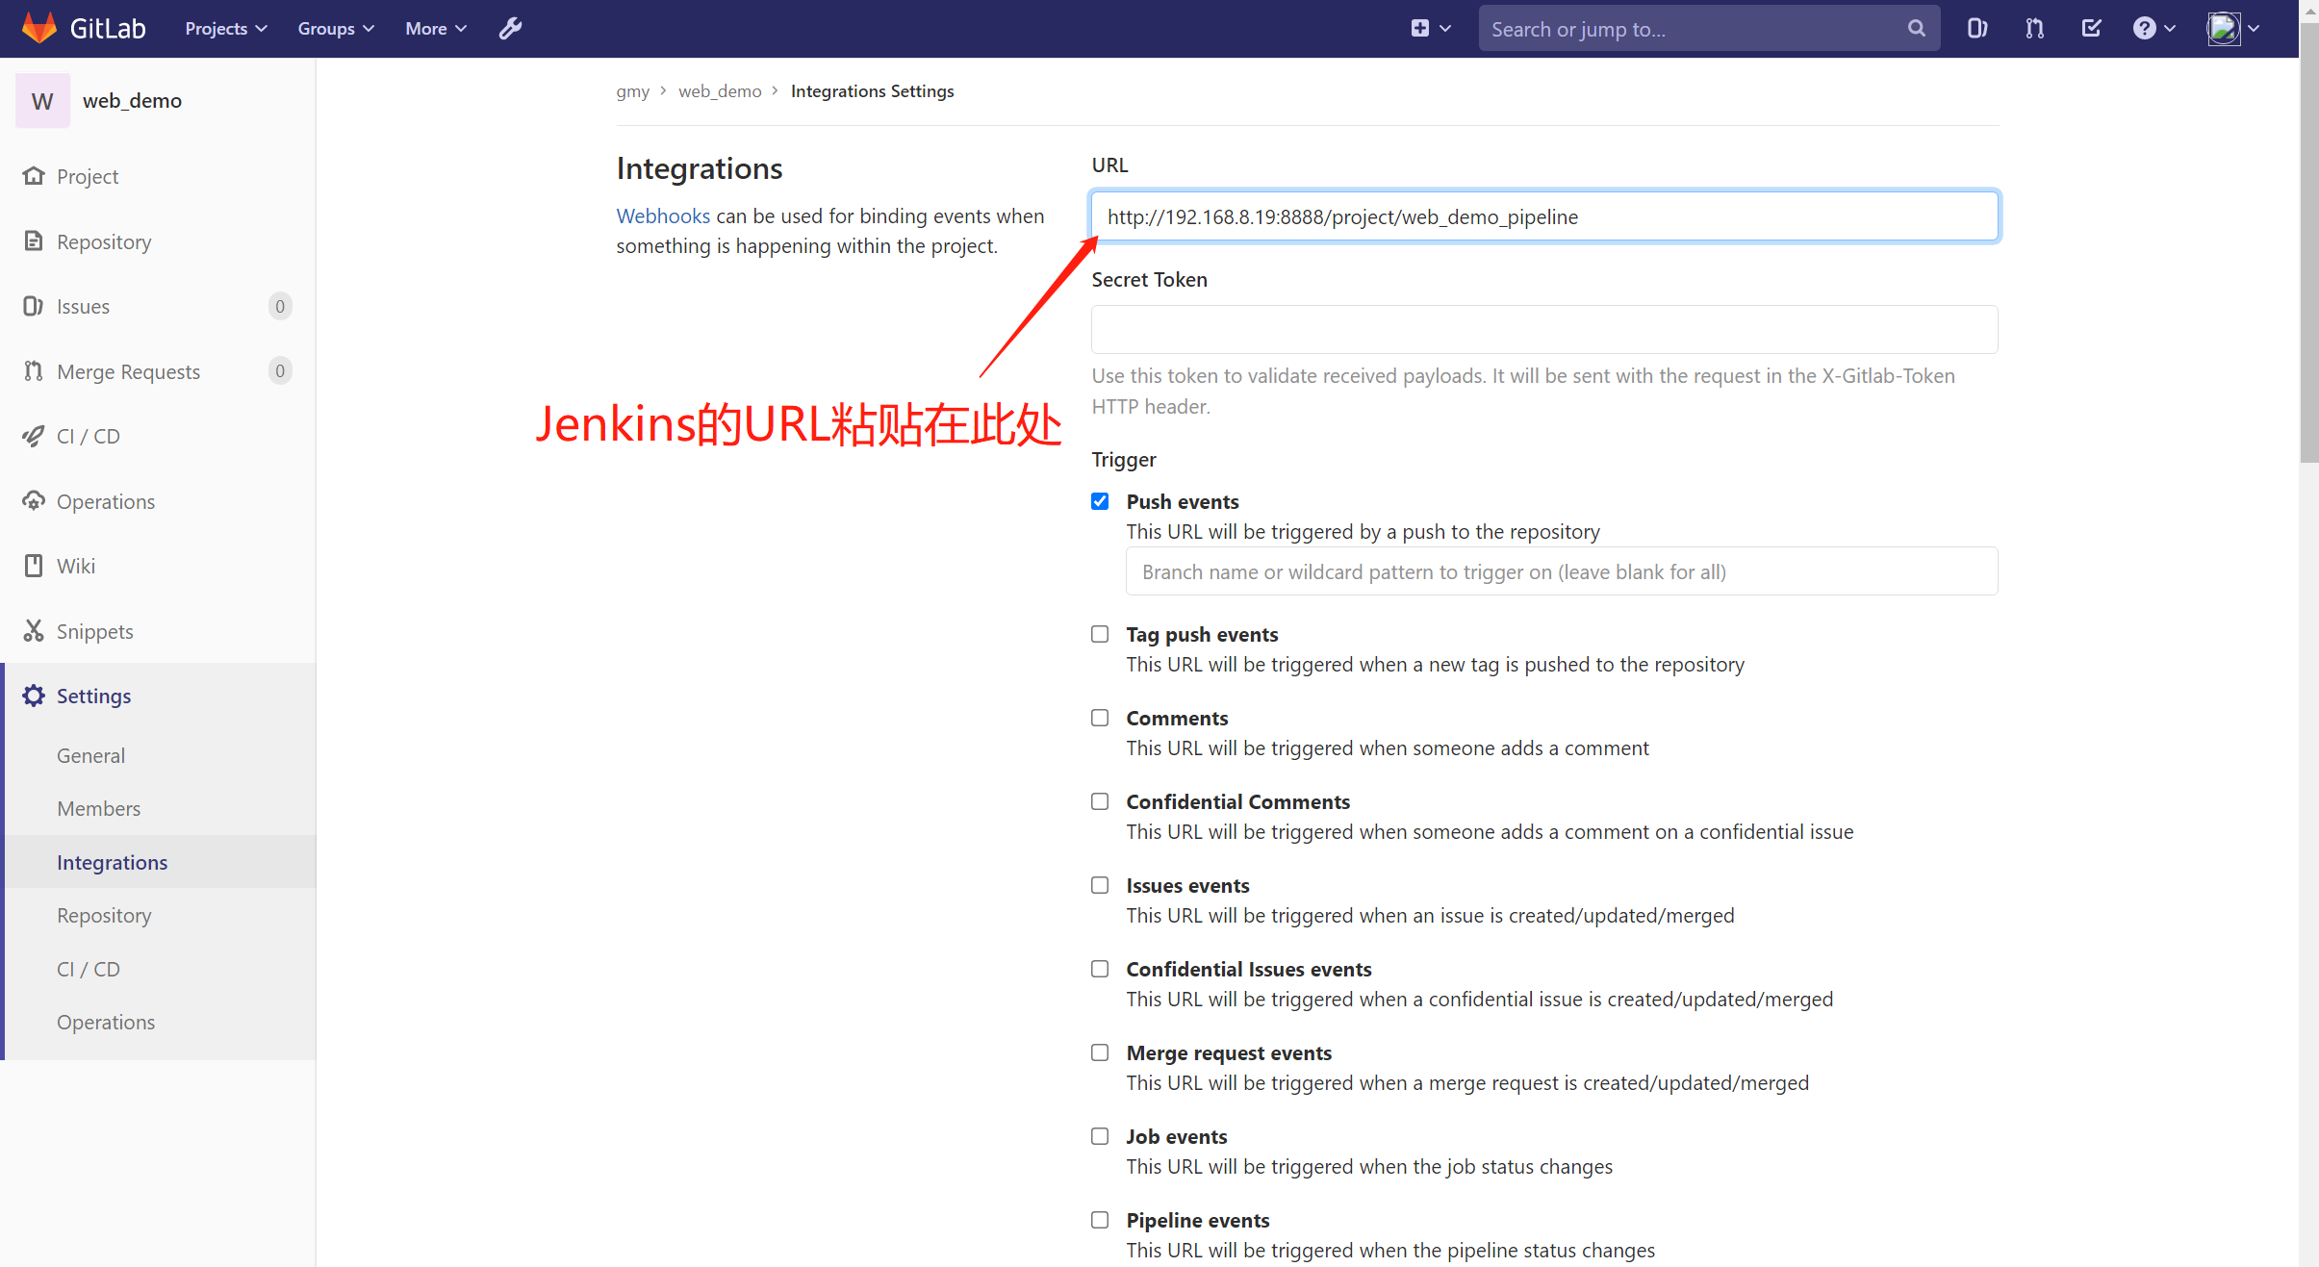Open the More dropdown menu
Viewport: 2319px width, 1267px height.
[436, 29]
